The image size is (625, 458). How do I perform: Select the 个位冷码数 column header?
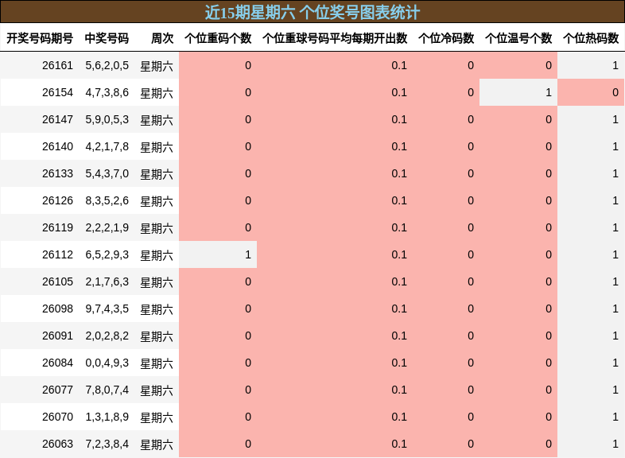tap(446, 38)
